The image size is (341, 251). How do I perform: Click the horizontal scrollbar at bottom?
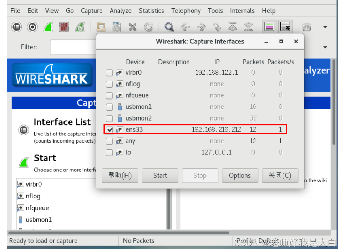click(118, 233)
